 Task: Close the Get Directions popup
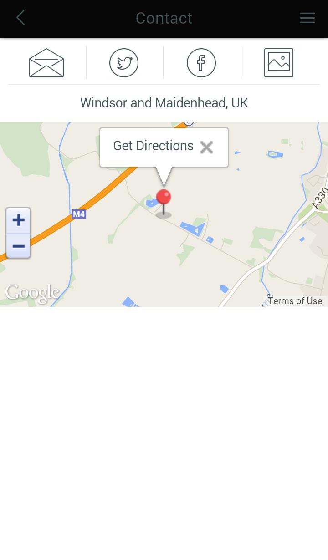coord(206,147)
